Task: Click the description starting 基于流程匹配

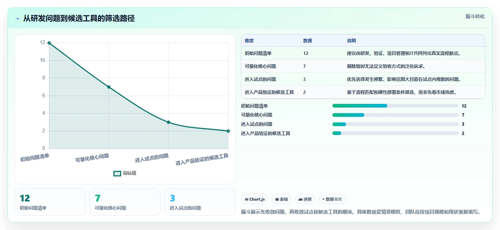Action: pyautogui.click(x=401, y=92)
